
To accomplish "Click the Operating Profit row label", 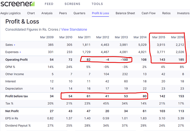I will point(17,59).
